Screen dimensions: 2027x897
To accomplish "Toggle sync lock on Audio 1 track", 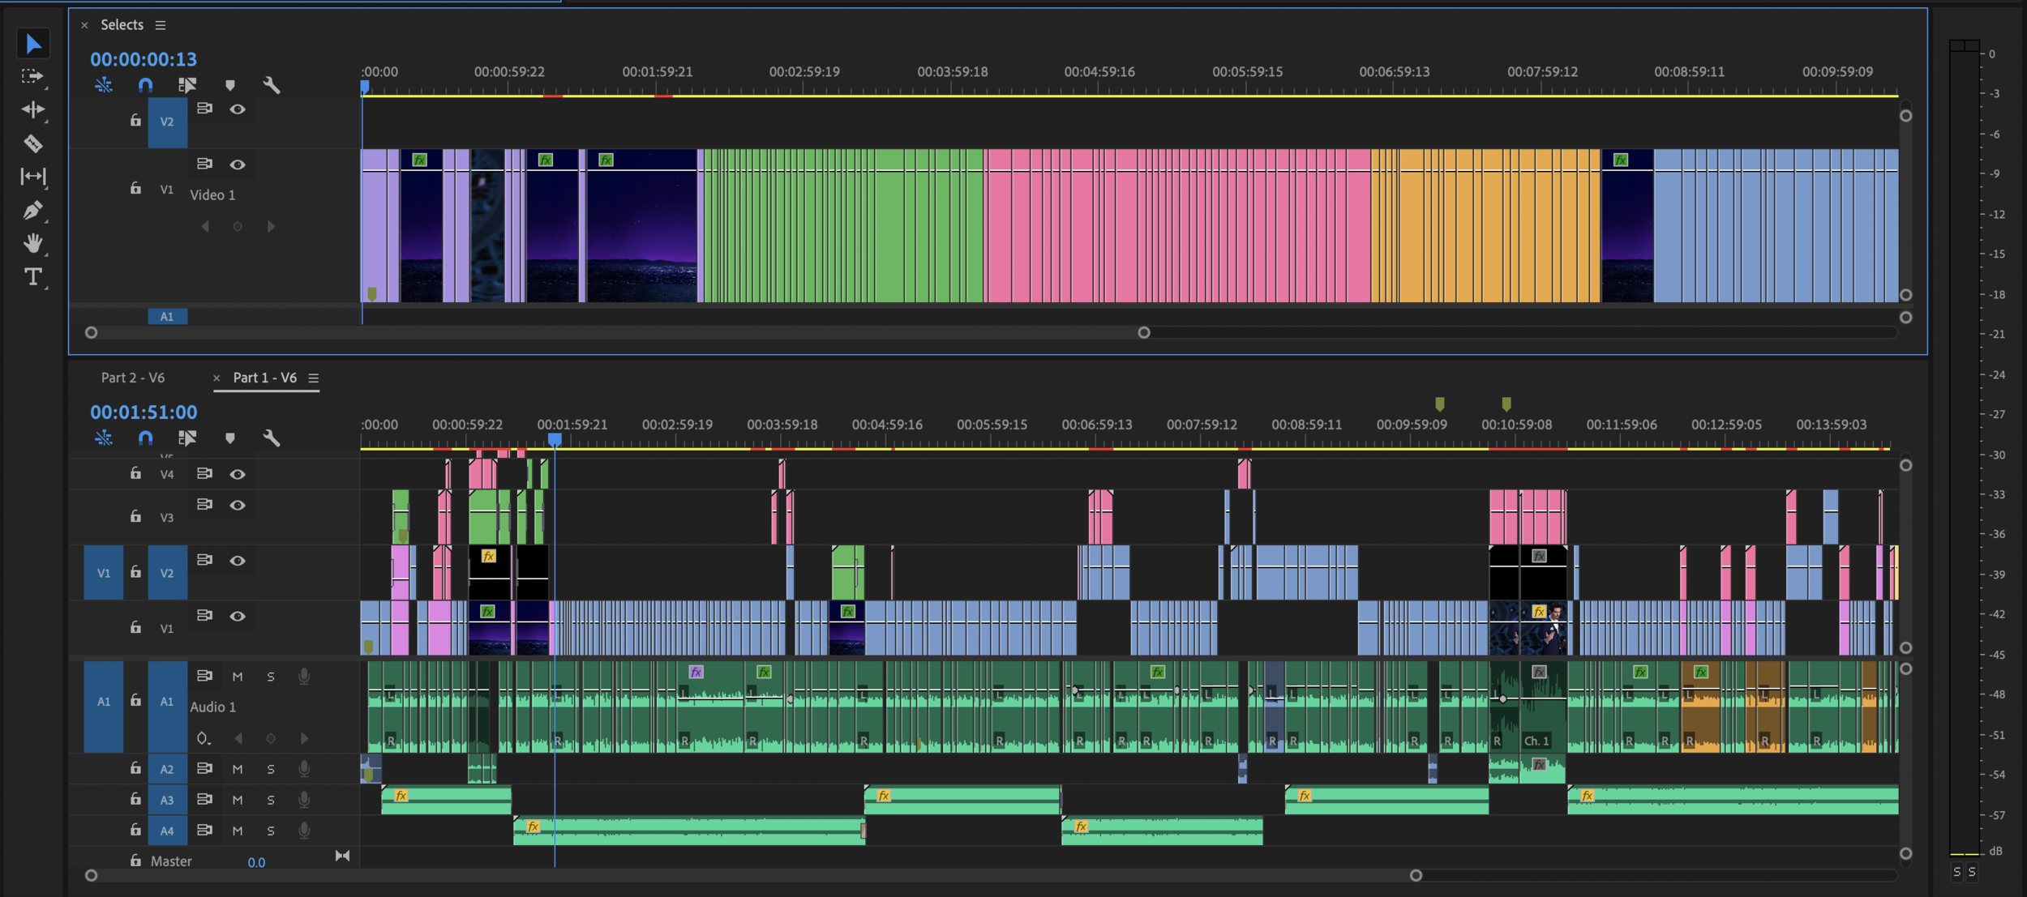I will pos(204,676).
